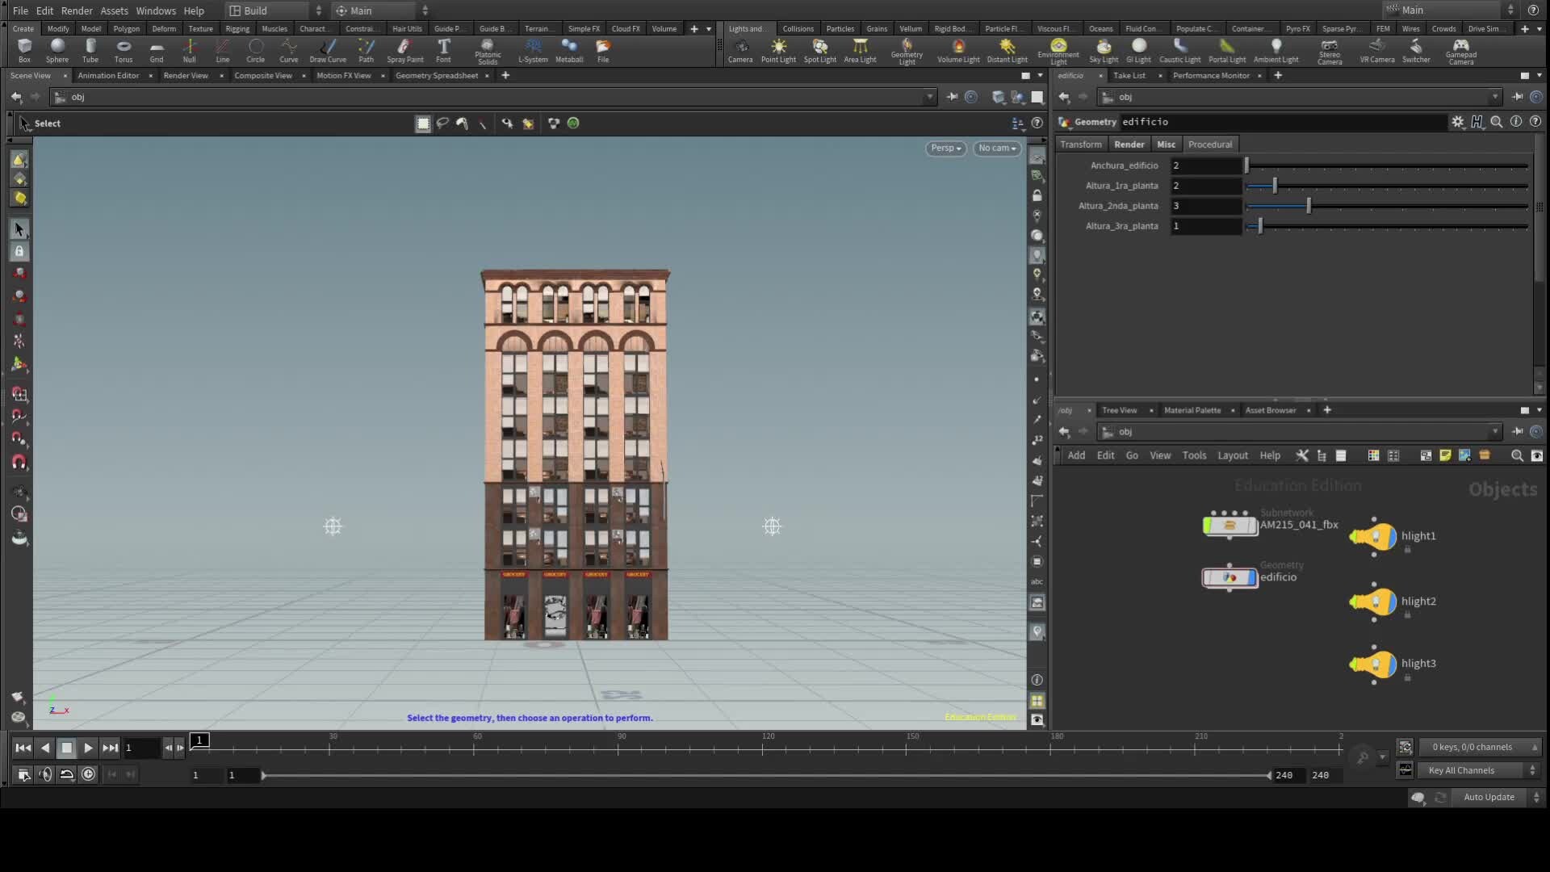Viewport: 1550px width, 872px height.
Task: Open the Build desktop dropdown
Action: coord(270,10)
